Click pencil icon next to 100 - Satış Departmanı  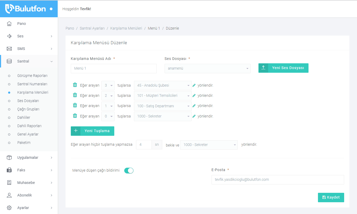[194, 106]
